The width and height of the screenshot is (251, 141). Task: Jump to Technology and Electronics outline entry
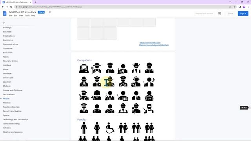coord(16,119)
